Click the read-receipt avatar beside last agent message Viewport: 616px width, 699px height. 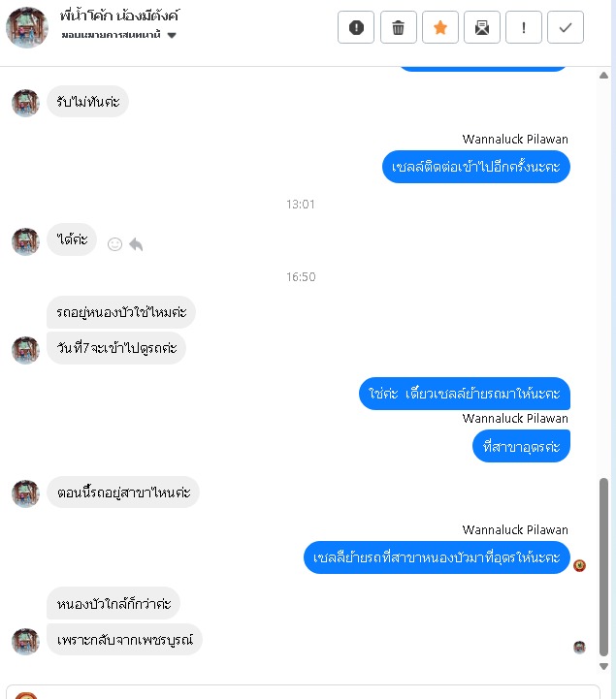(579, 565)
